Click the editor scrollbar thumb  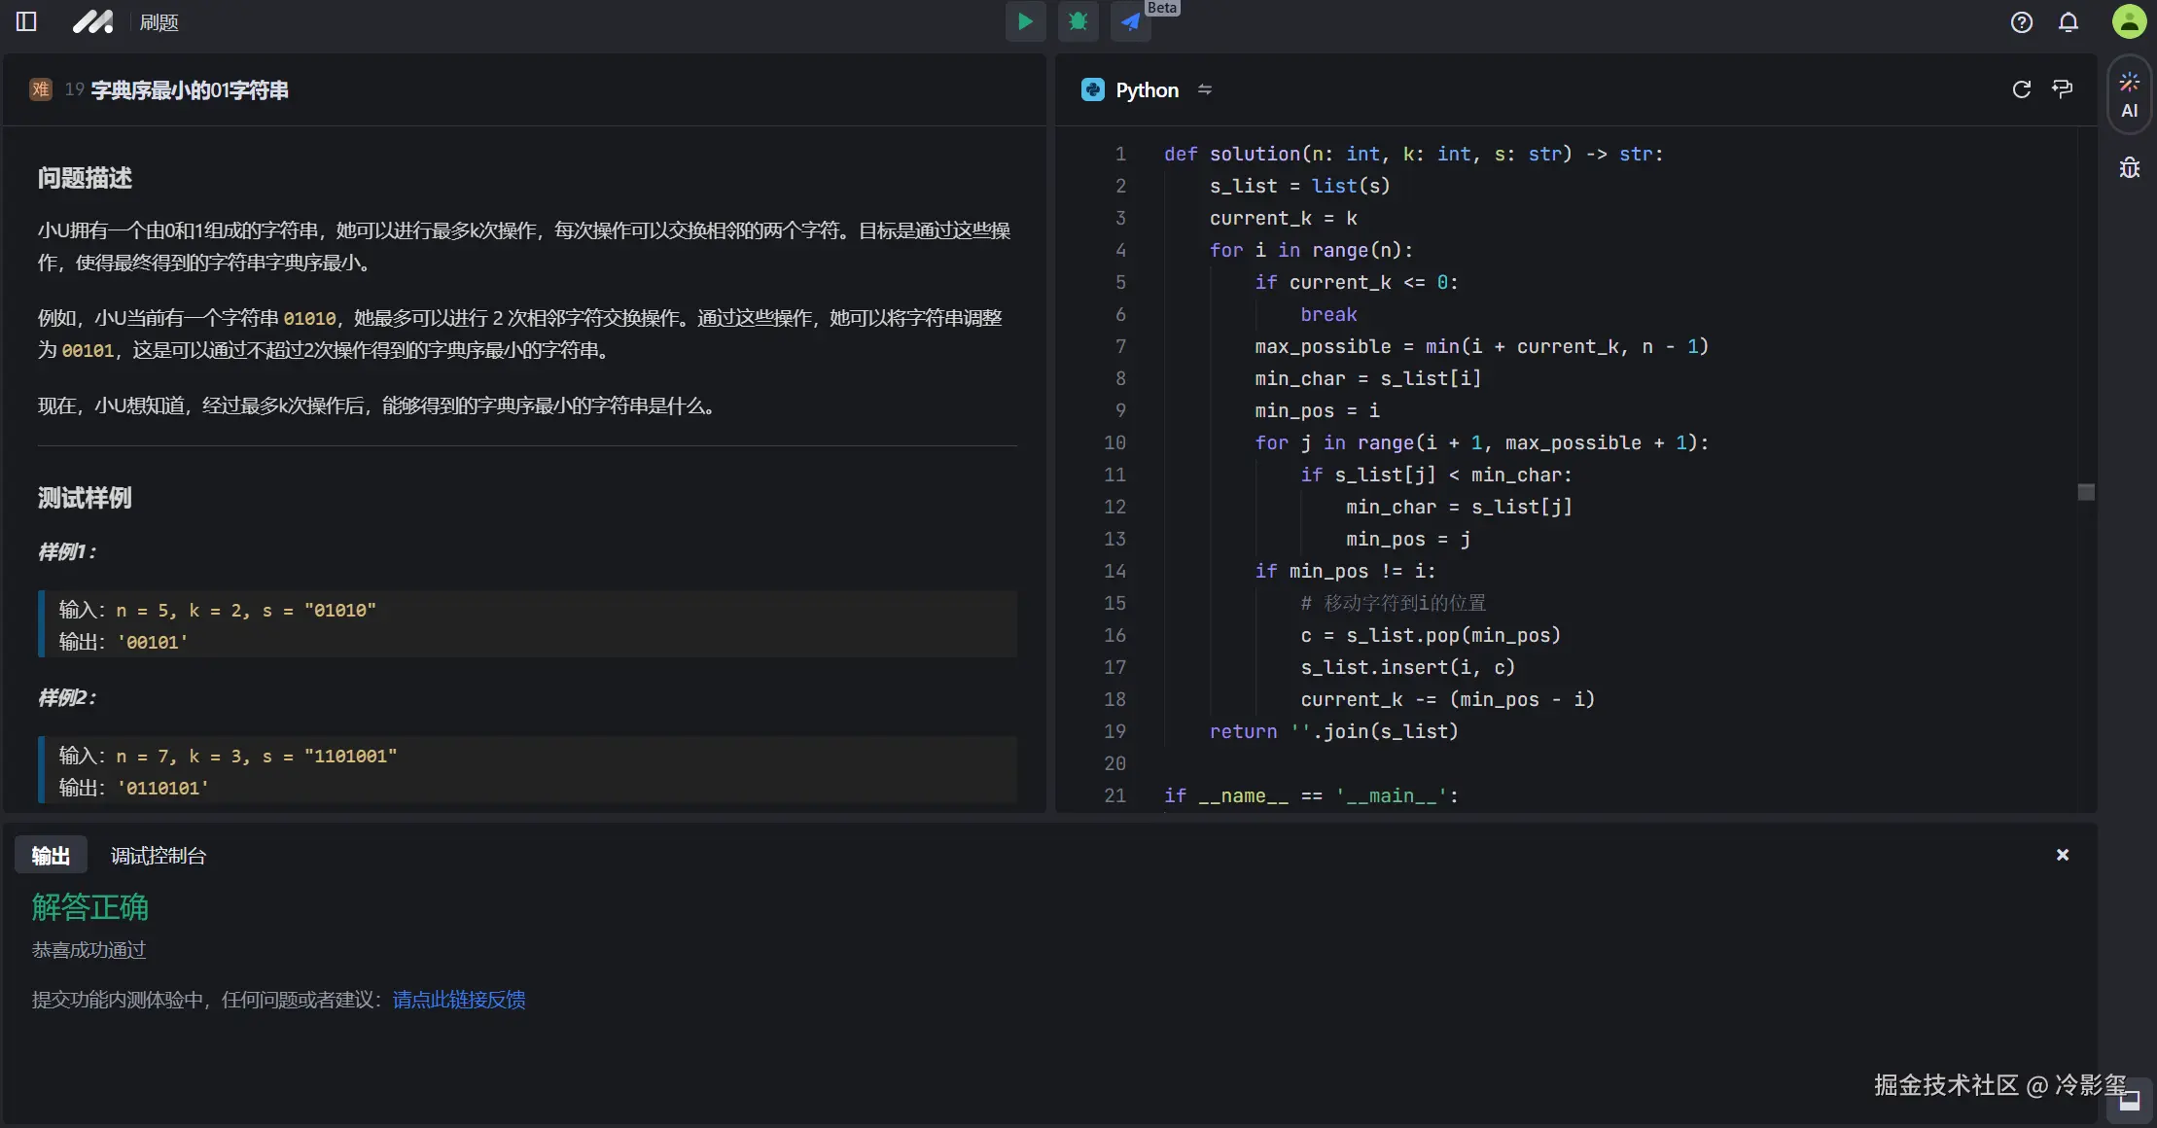point(2086,492)
